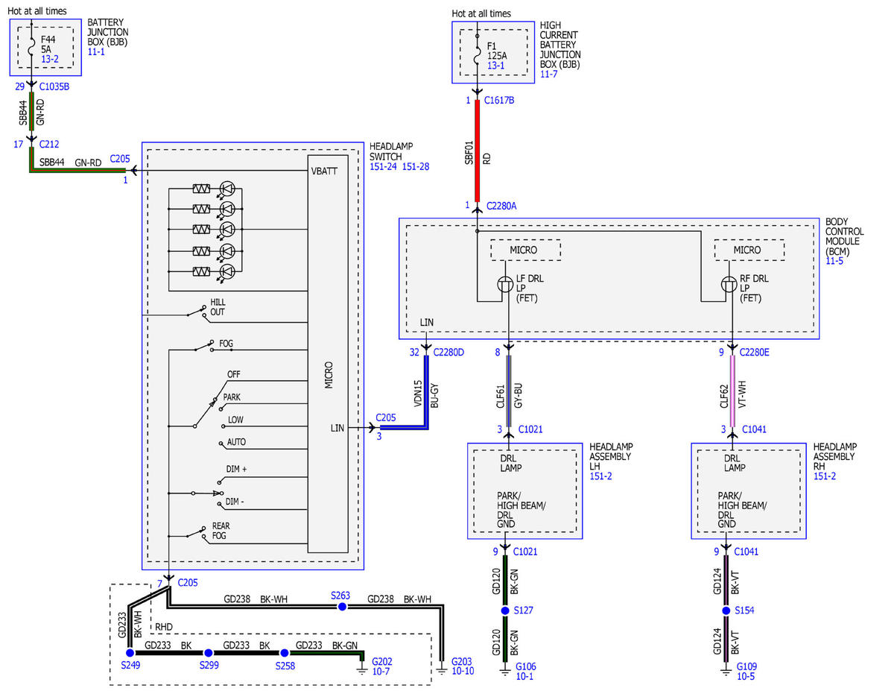Image resolution: width=894 pixels, height=691 pixels.
Task: Select the G109 ground label
Action: tap(746, 666)
